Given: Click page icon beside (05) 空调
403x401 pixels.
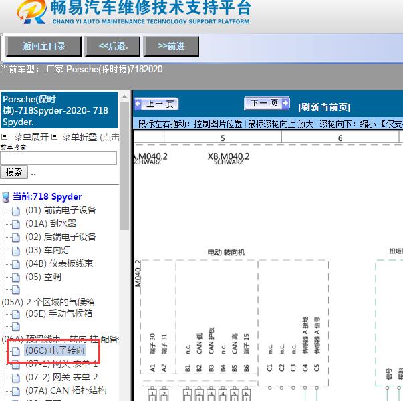Looking at the screenshot, I should 15,277.
